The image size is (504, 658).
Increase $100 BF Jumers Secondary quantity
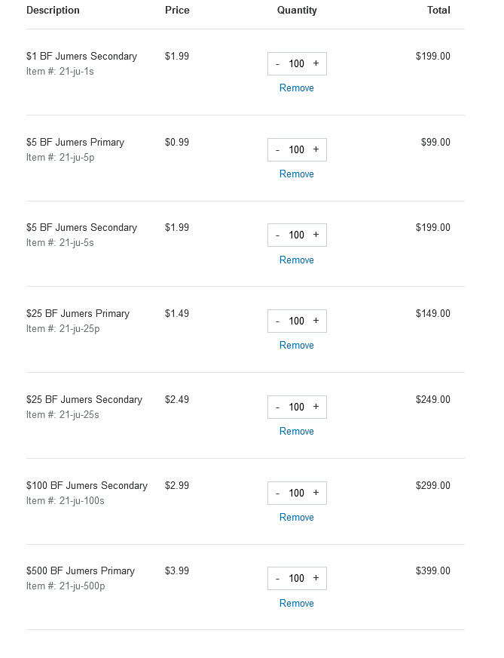316,493
